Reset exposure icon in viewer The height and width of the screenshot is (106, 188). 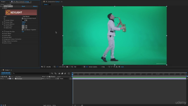click(119, 67)
